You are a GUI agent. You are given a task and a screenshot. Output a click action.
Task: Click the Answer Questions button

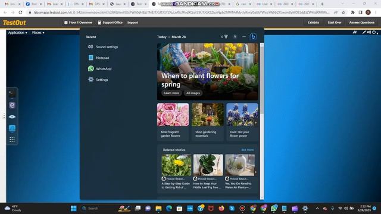click(x=361, y=23)
